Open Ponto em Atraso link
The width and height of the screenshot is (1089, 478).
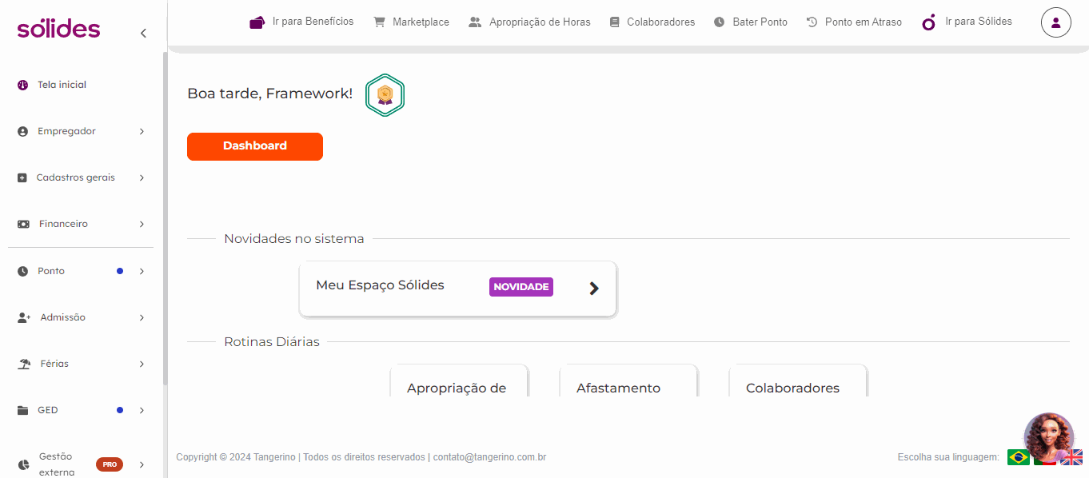click(863, 22)
